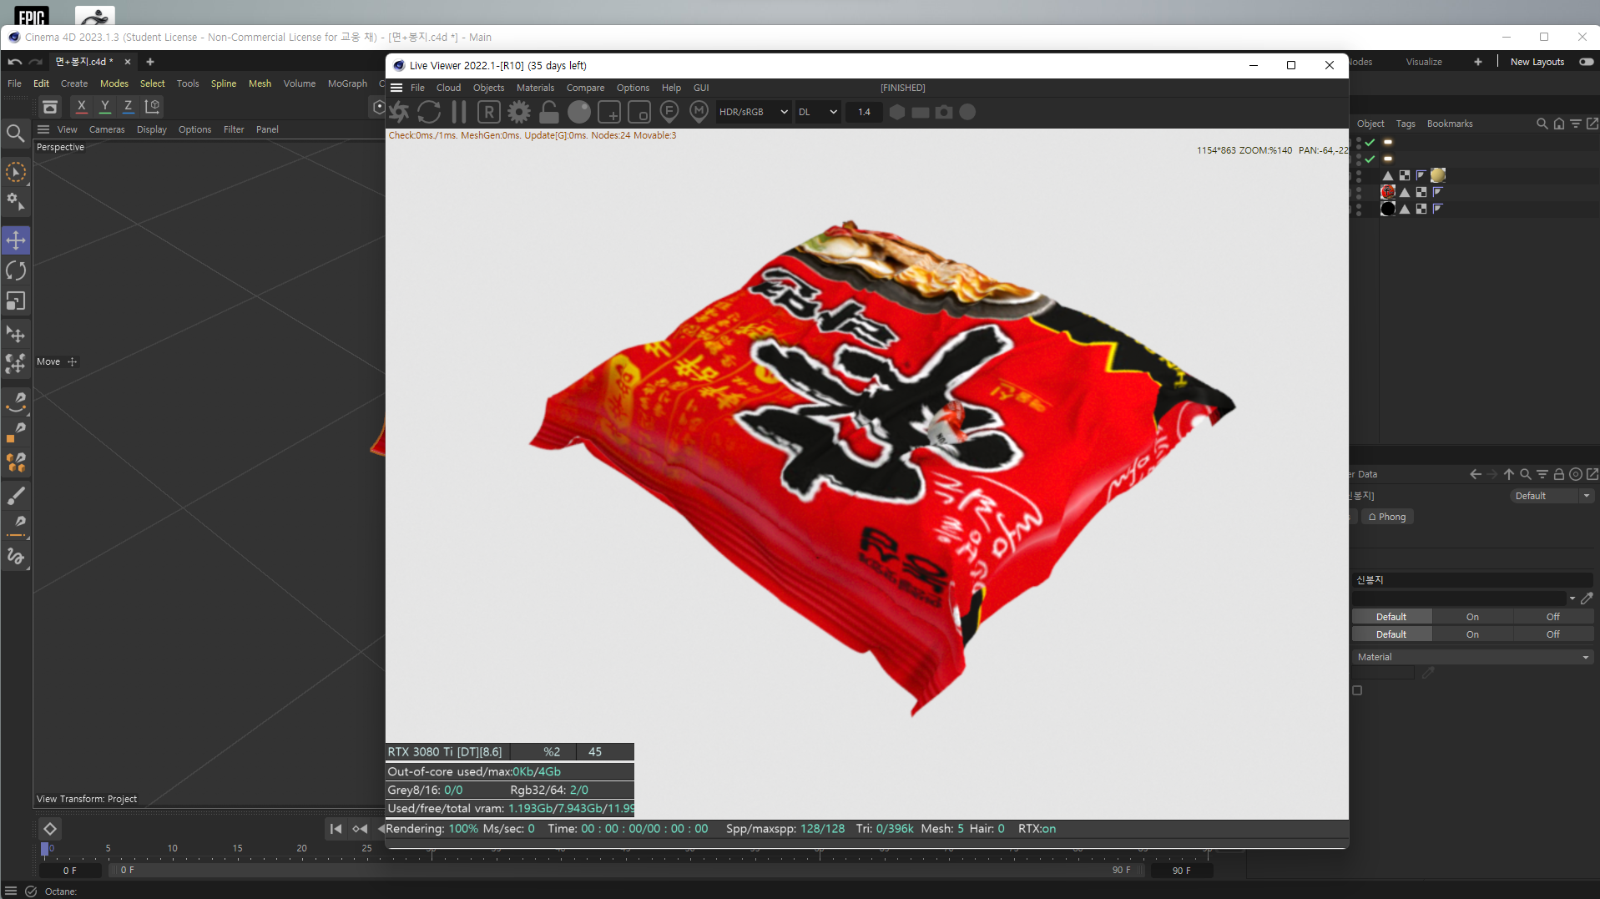Select Off in the second Default/On/Off row
Viewport: 1600px width, 899px height.
point(1552,634)
